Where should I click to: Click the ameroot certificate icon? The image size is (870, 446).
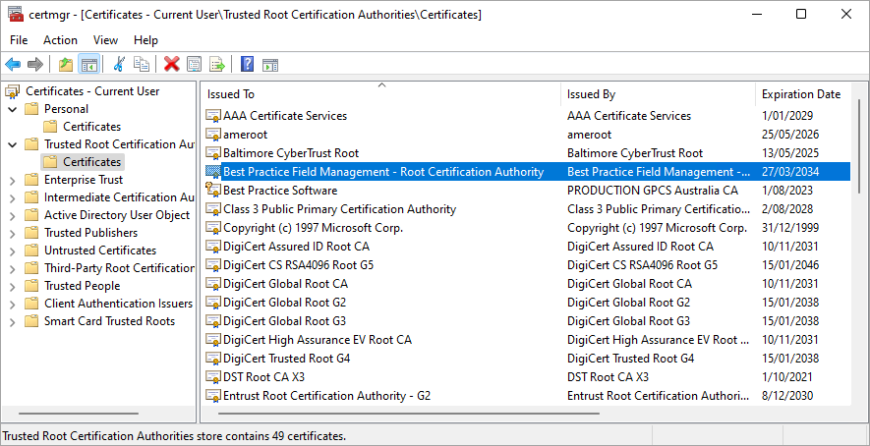point(213,135)
